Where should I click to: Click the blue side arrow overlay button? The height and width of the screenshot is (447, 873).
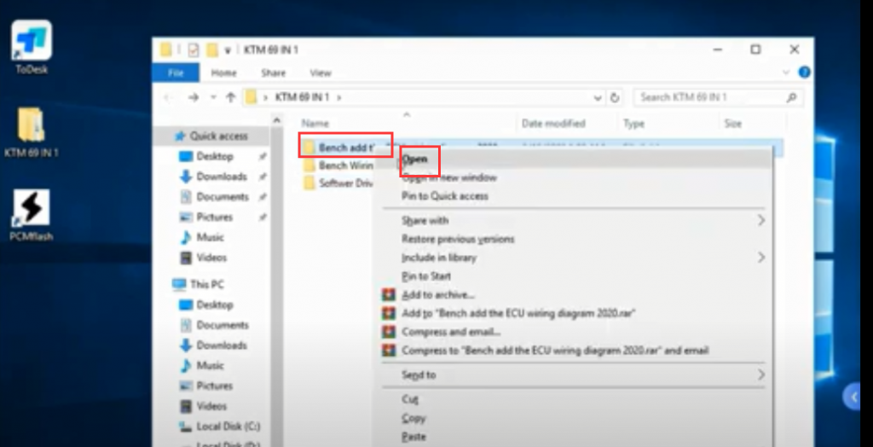click(853, 397)
